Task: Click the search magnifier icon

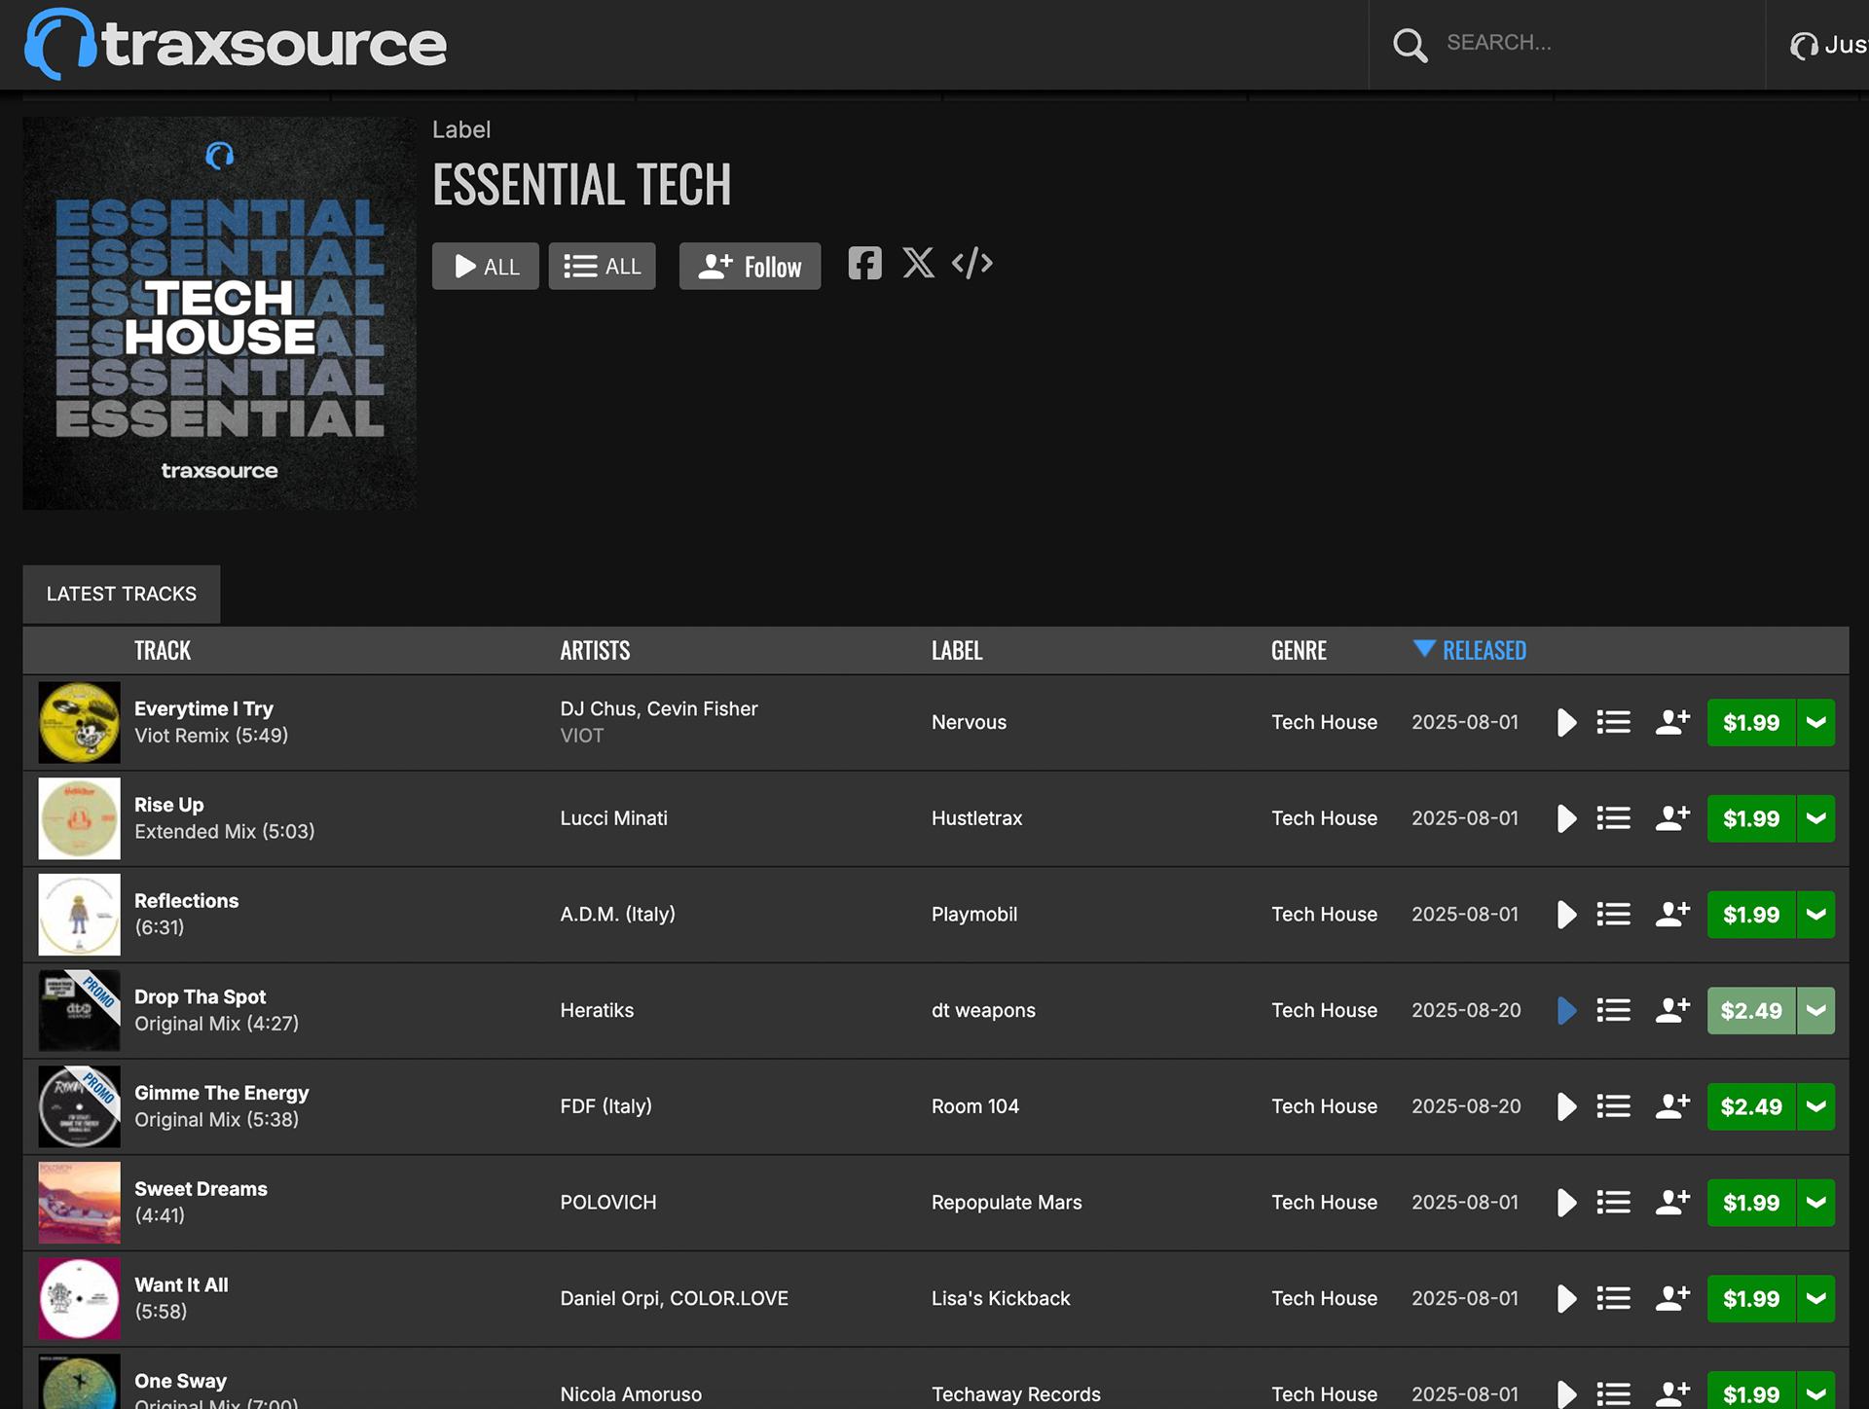Action: click(1409, 45)
